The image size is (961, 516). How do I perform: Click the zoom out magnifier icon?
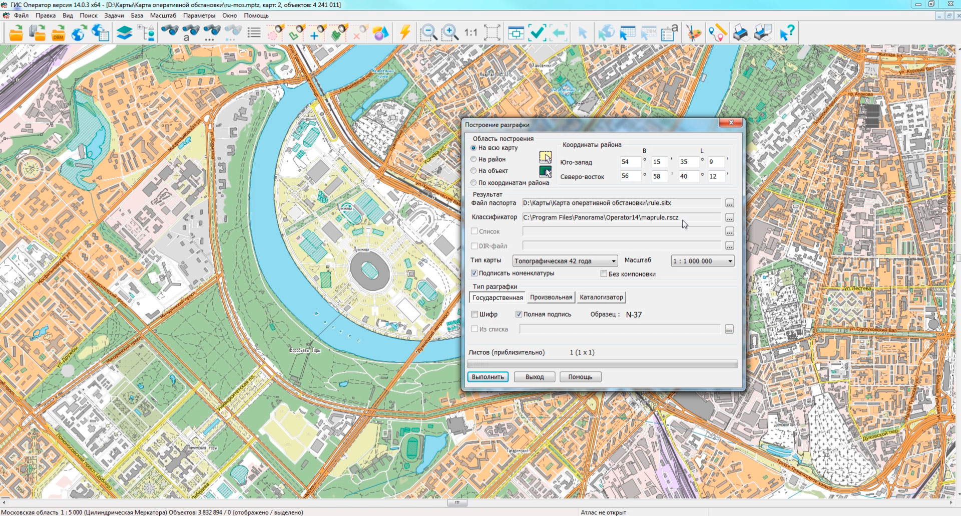[428, 33]
